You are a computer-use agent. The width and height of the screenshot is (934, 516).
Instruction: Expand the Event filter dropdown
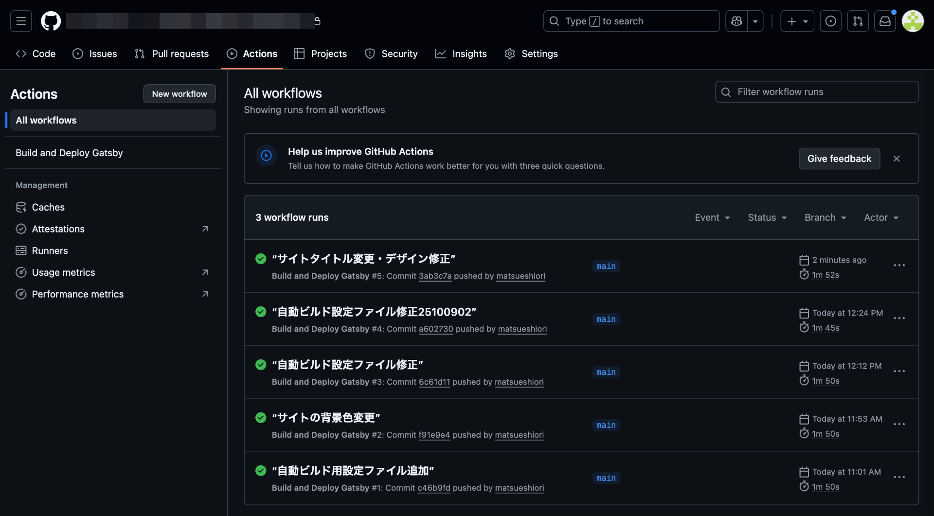click(x=713, y=217)
